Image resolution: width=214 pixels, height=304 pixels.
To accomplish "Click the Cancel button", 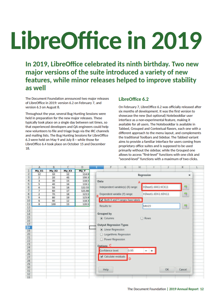I will click(x=183, y=269).
